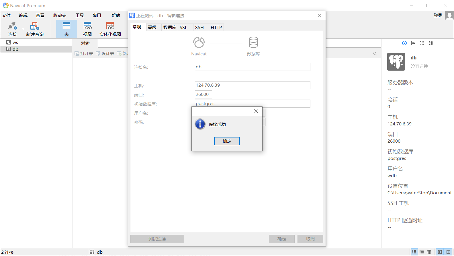Click the 打开表 toolbar button
This screenshot has width=454, height=256.
[x=84, y=54]
